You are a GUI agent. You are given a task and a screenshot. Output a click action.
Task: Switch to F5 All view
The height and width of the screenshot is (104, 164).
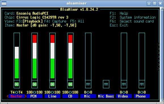tap(77, 21)
